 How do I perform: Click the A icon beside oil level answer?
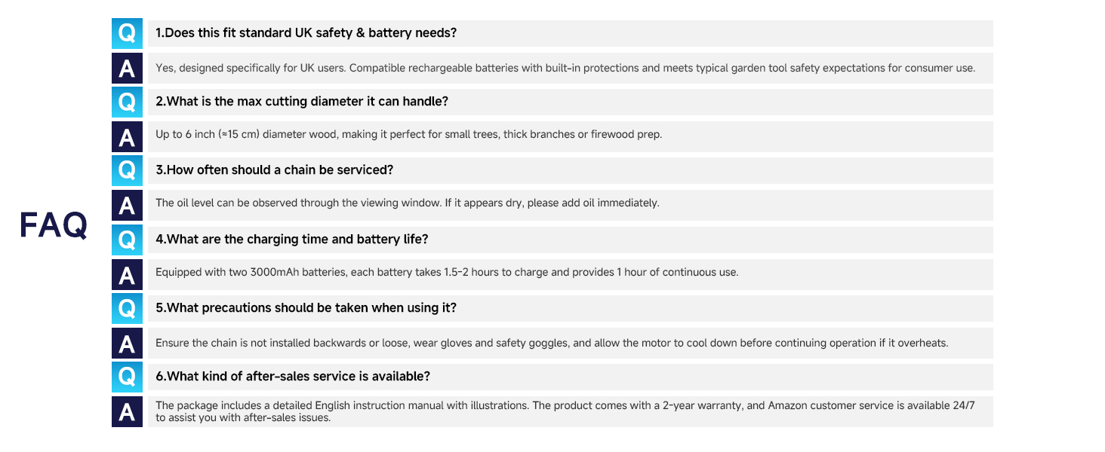127,205
